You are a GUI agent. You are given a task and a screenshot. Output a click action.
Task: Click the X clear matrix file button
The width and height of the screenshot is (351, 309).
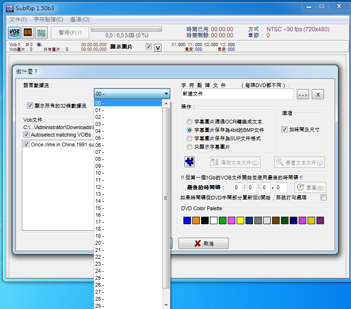(x=318, y=94)
